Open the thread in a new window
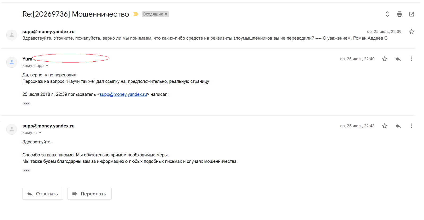Screen dimensions: 424x220 click(x=412, y=14)
